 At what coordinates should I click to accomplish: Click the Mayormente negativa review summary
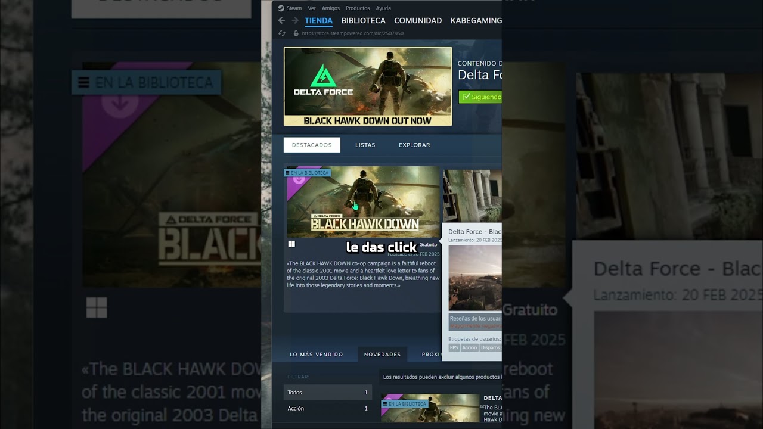point(476,326)
